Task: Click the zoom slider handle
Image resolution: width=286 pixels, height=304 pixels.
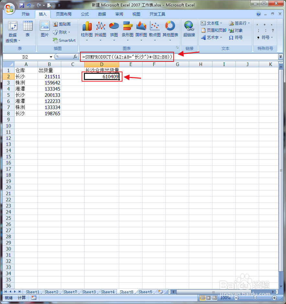Action: click(255, 298)
